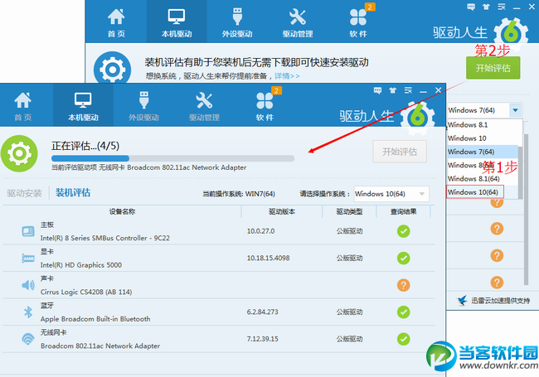Open the 首页 home icon in front window
The width and height of the screenshot is (539, 377).
pyautogui.click(x=22, y=106)
